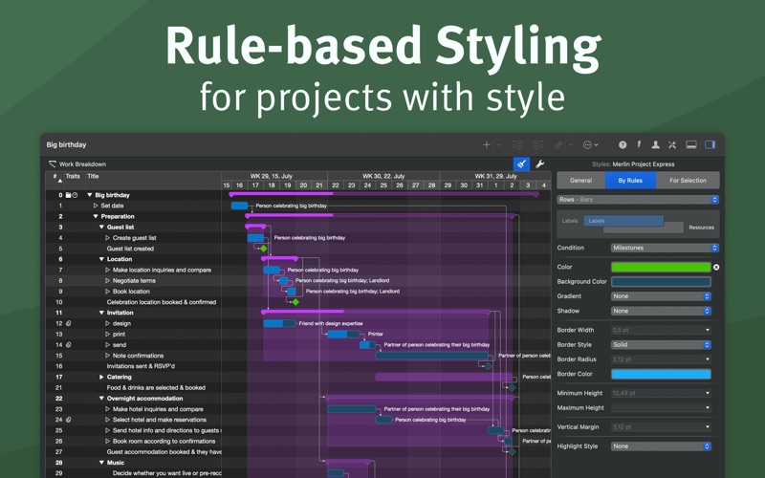Click the green Color swatch
Image resolution: width=765 pixels, height=478 pixels.
(661, 268)
